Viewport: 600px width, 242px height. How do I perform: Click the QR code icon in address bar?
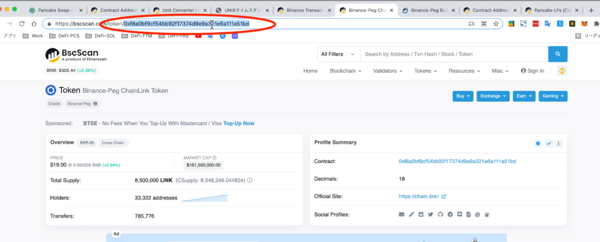(483, 23)
